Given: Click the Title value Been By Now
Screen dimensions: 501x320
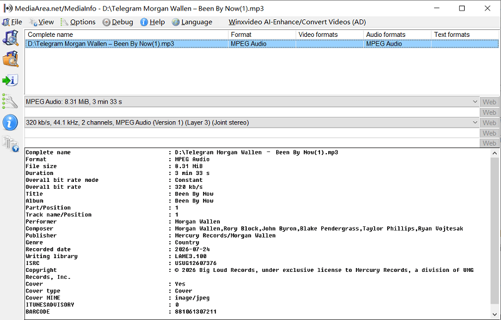Looking at the screenshot, I should click(x=194, y=194).
